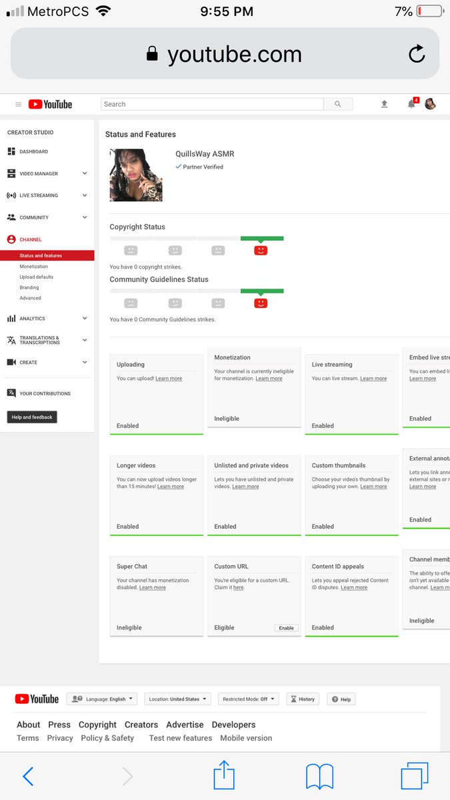
Task: Click the upload video arrow icon
Action: [385, 104]
